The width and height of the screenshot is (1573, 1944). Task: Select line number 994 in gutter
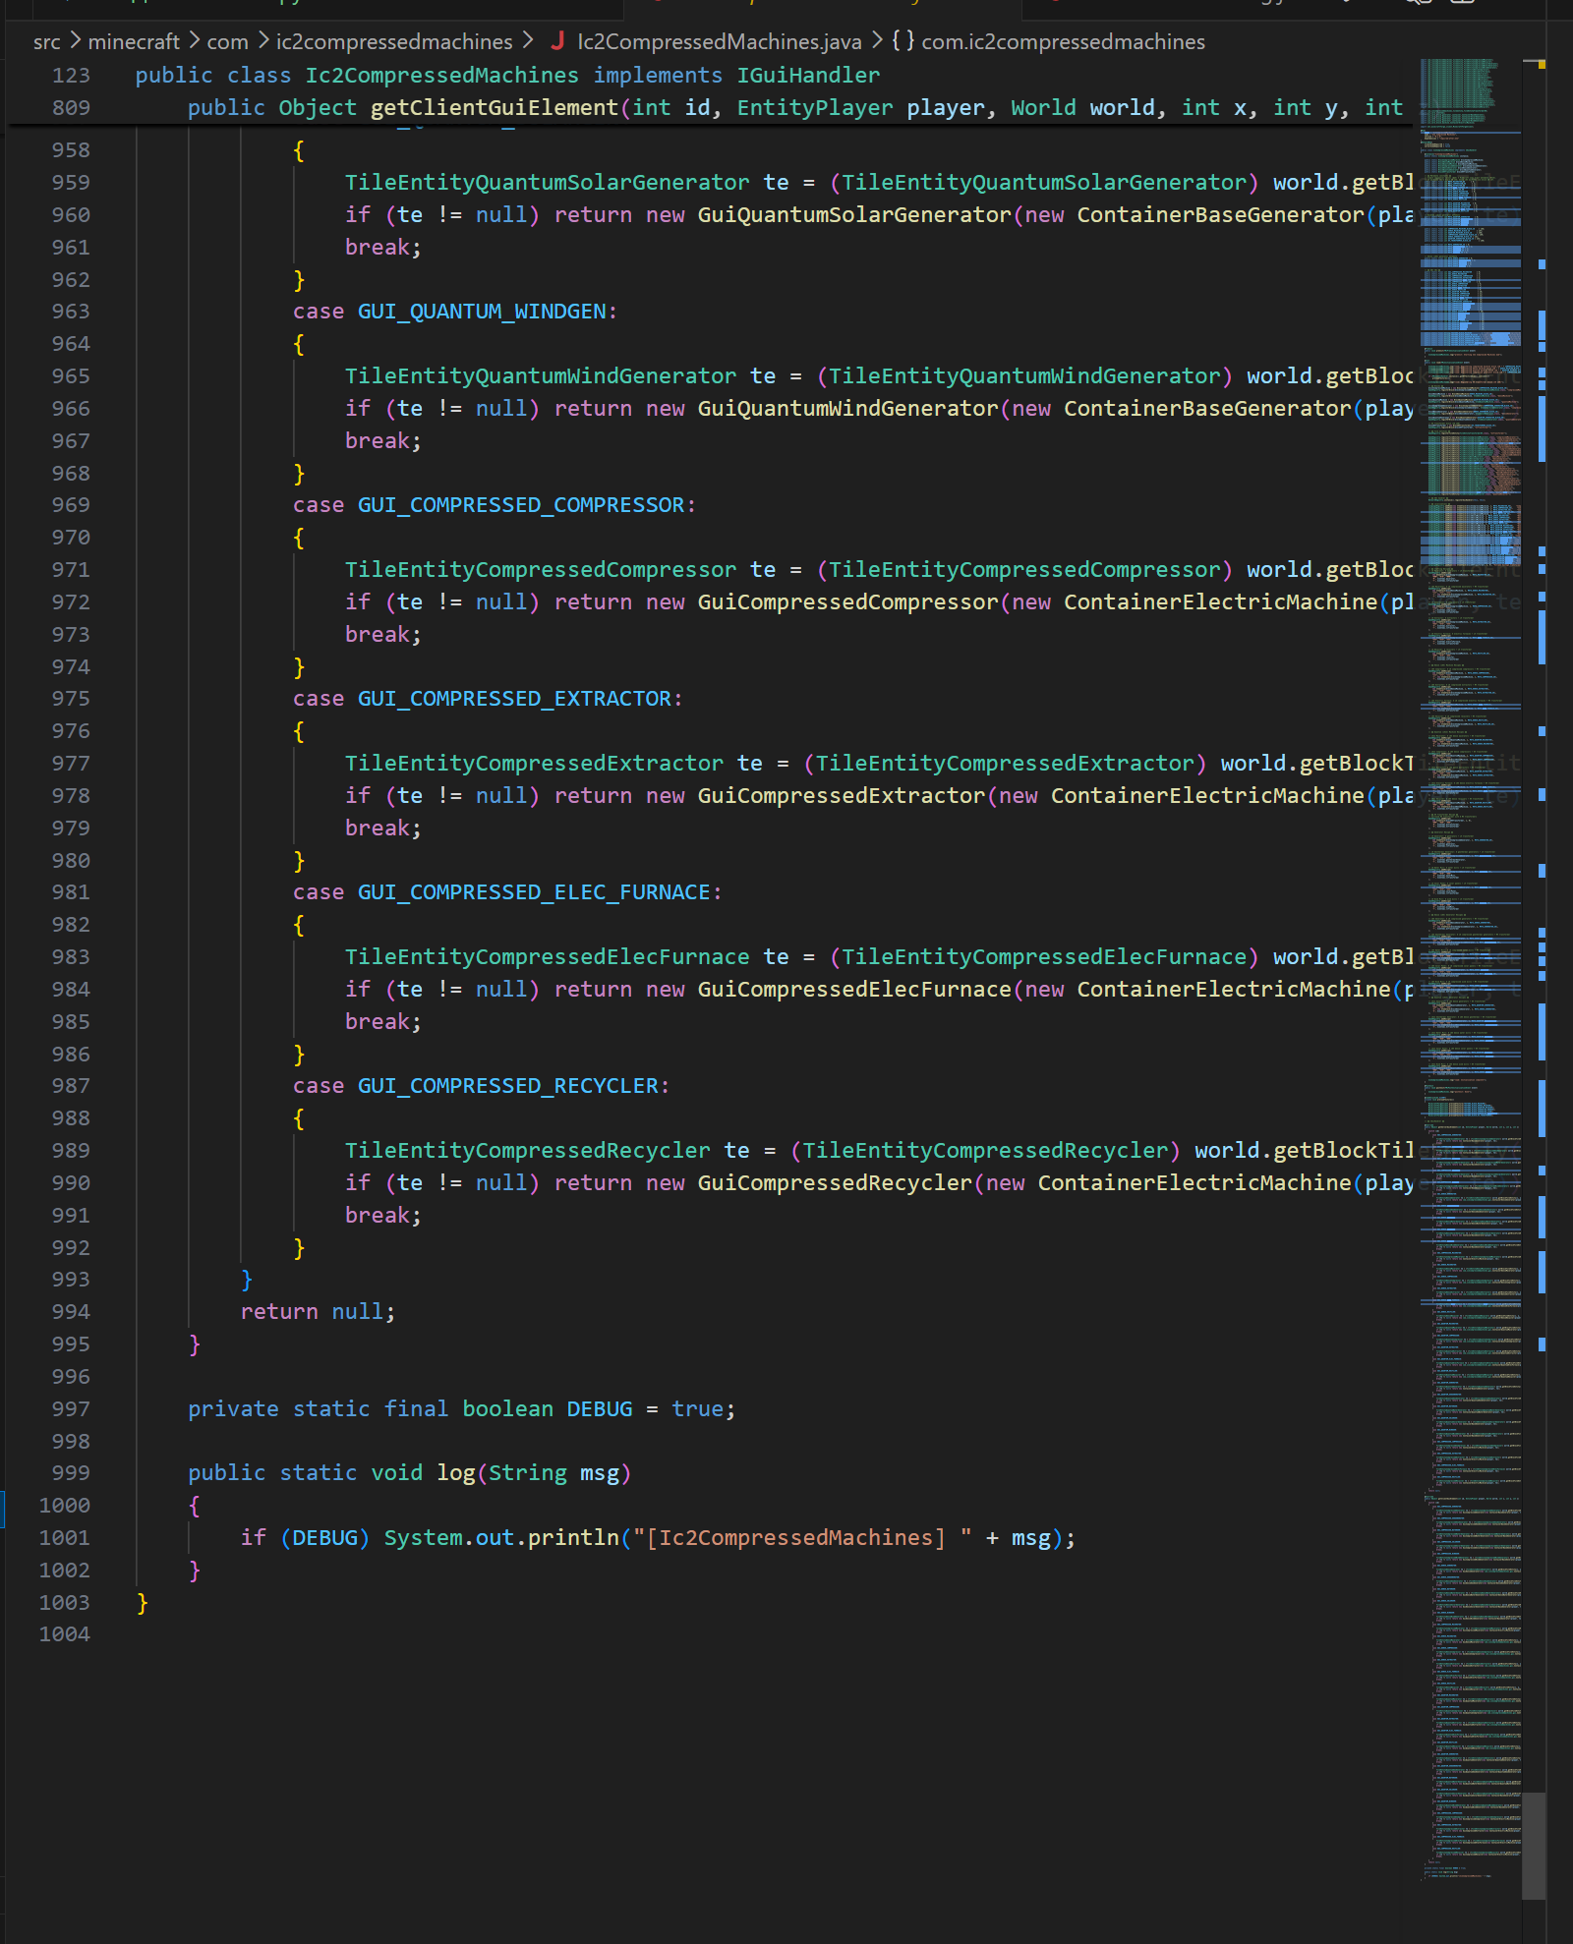71,1312
